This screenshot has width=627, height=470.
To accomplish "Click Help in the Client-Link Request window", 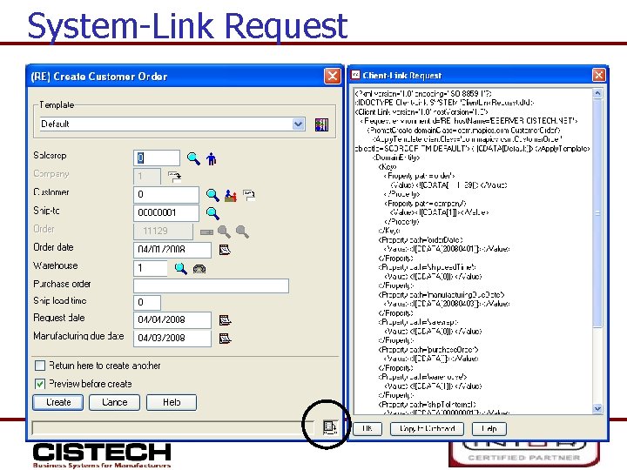I will [x=489, y=428].
